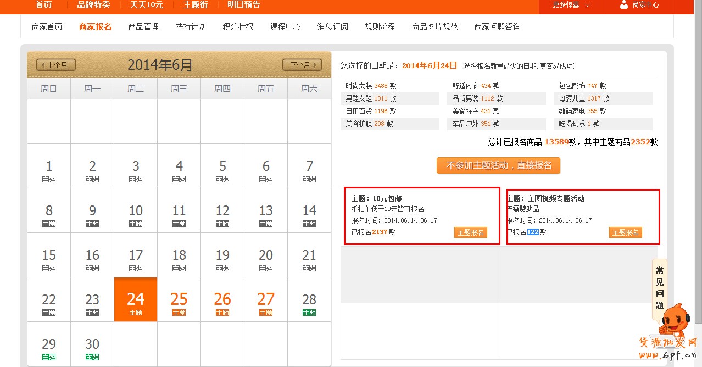Click the theme badge under June 1
Image resolution: width=702 pixels, height=367 pixels.
coord(49,179)
